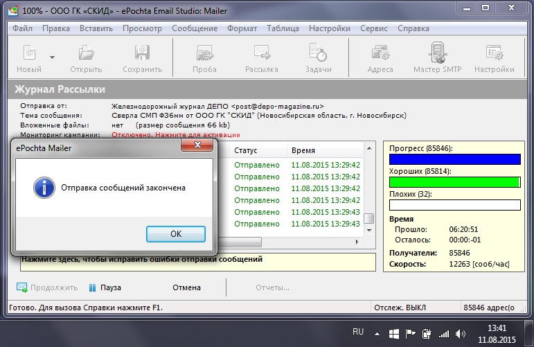Click the Windows logo tray icon

[x=394, y=334]
